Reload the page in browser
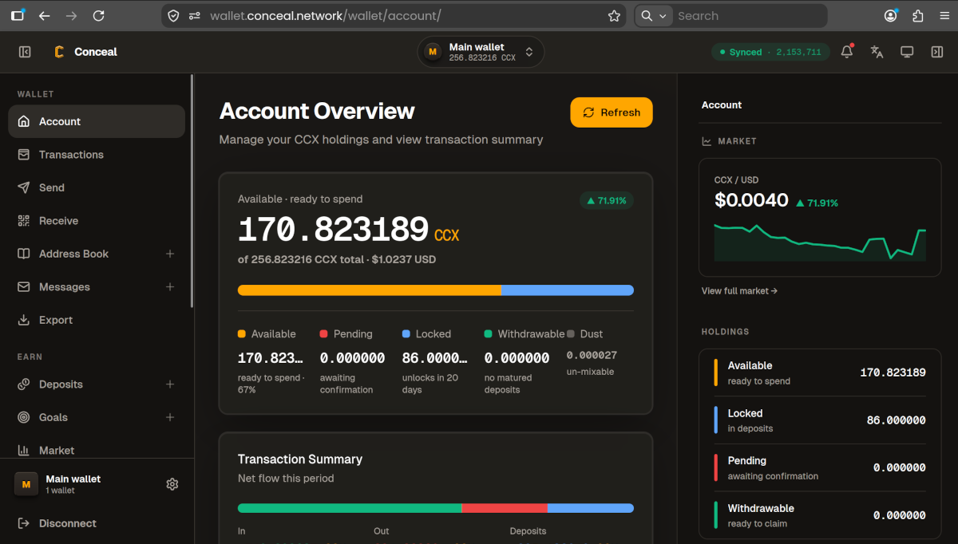Screen dimensions: 958x544 point(98,16)
